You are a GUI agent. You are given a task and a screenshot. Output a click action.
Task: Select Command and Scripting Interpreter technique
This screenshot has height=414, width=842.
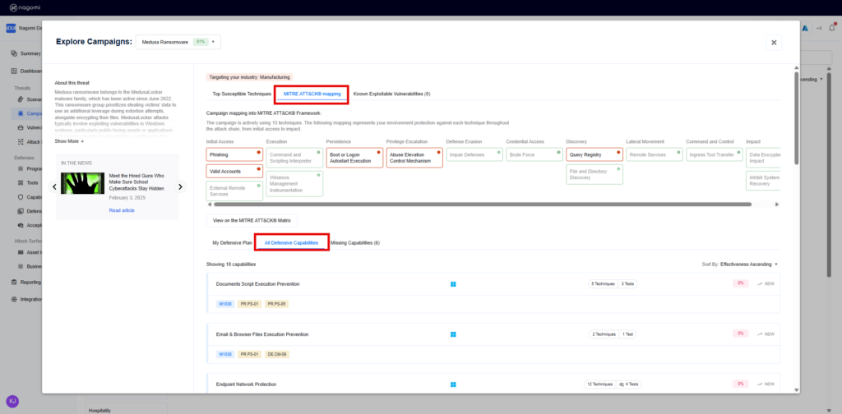(x=295, y=158)
